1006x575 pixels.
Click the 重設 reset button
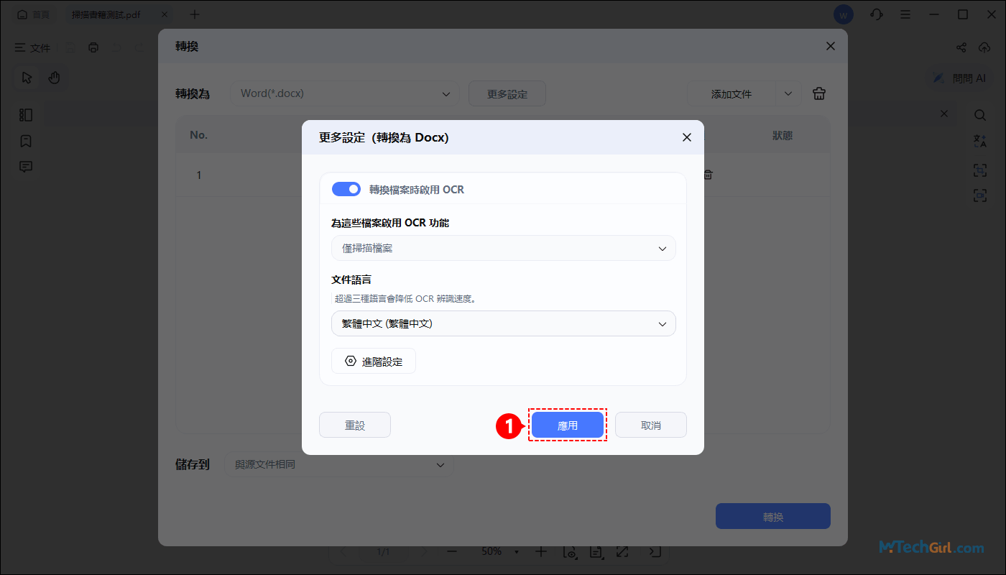click(x=355, y=425)
